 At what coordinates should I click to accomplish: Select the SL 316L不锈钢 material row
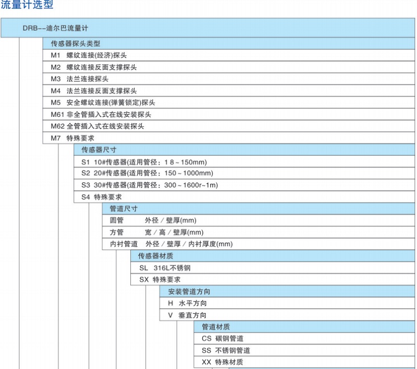point(168,268)
